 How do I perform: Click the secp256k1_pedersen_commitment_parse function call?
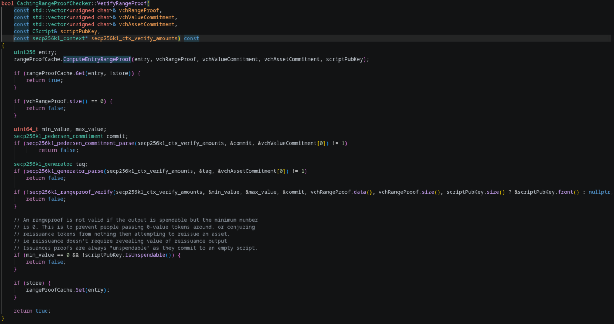click(80, 143)
